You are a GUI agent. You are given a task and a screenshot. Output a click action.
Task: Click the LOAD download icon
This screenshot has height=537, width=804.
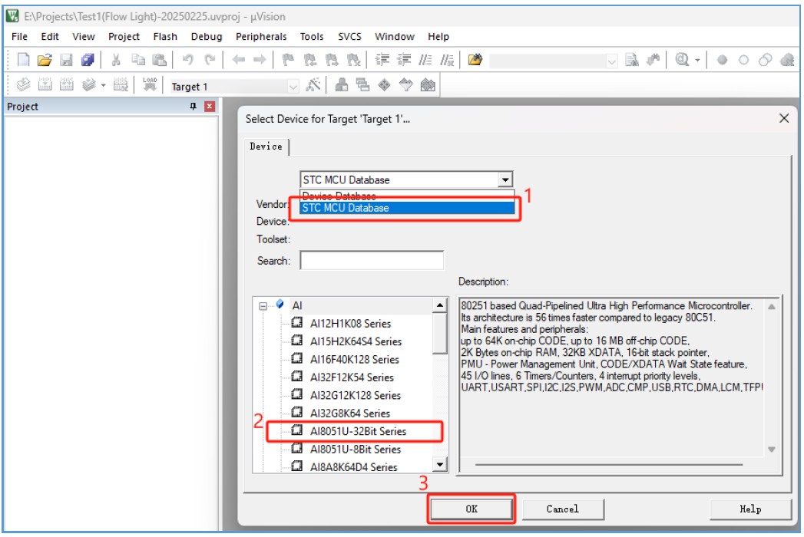pos(150,84)
